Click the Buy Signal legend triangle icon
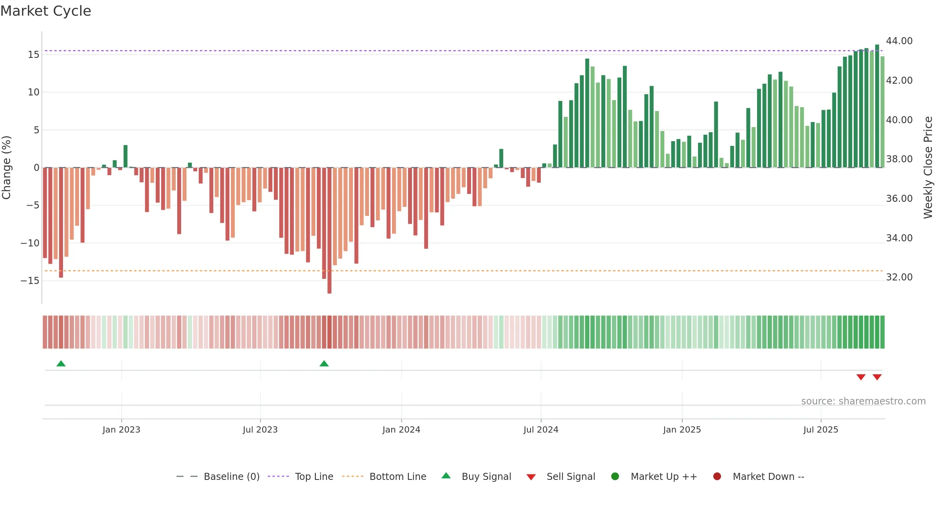Image resolution: width=939 pixels, height=528 pixels. 446,476
